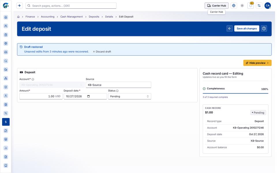The width and height of the screenshot is (277, 173).
Task: Open the disabled Account dropdown
Action: [x=52, y=85]
